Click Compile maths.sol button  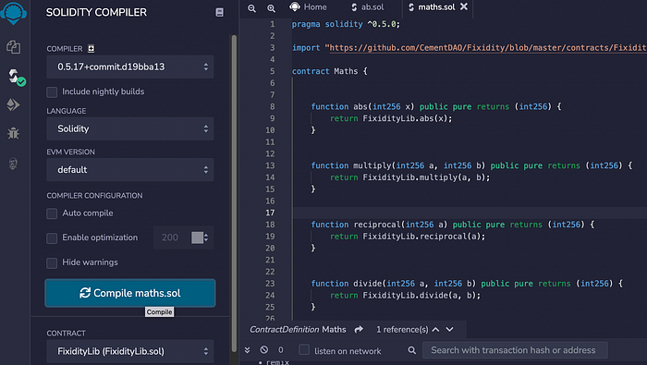pyautogui.click(x=130, y=293)
